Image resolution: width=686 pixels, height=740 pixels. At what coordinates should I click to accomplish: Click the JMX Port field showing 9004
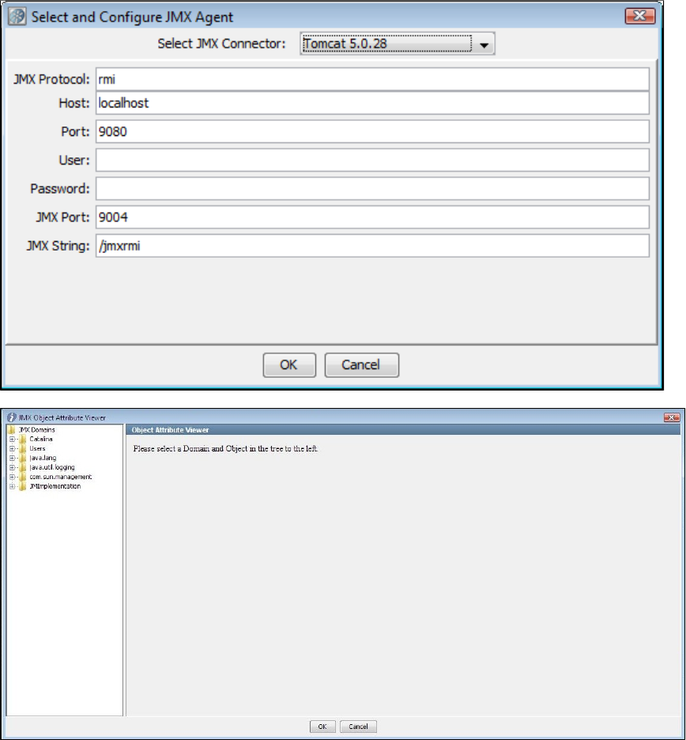(x=372, y=217)
